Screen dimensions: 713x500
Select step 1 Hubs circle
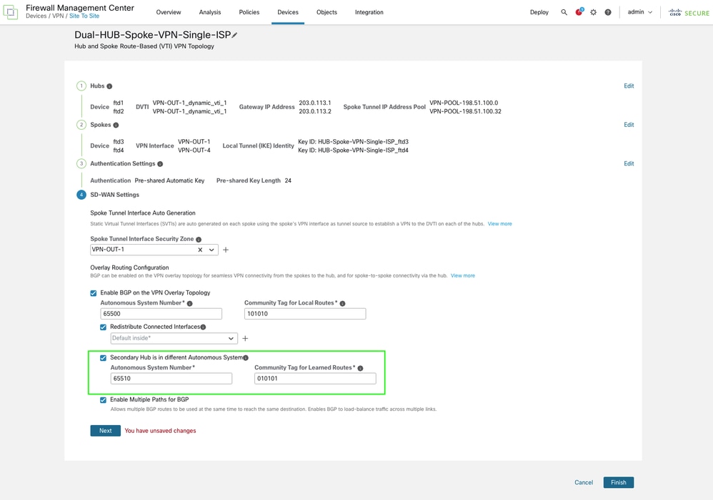(x=81, y=86)
